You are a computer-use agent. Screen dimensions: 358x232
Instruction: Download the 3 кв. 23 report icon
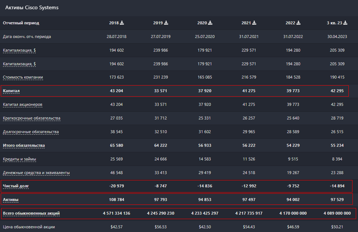tap(345, 22)
